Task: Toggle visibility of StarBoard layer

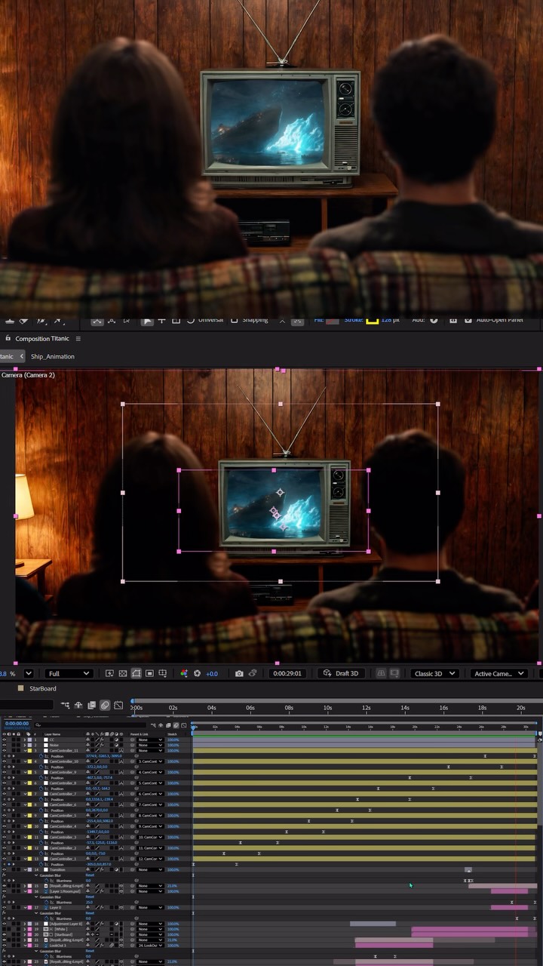Action: click(x=4, y=934)
